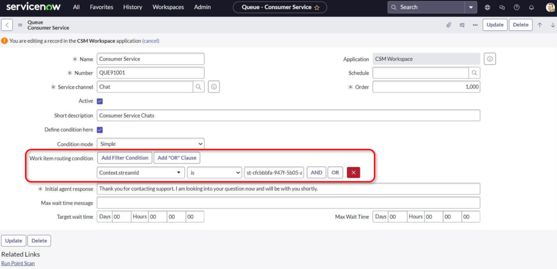The height and width of the screenshot is (269, 557).
Task: Open notifications via the bell icon
Action: click(531, 7)
